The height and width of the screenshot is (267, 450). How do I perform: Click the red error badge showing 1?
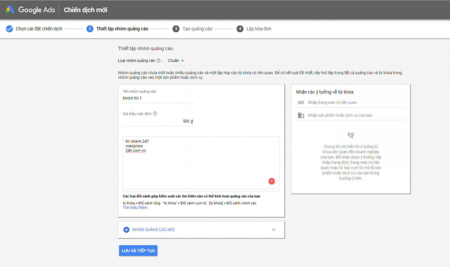pos(272,181)
